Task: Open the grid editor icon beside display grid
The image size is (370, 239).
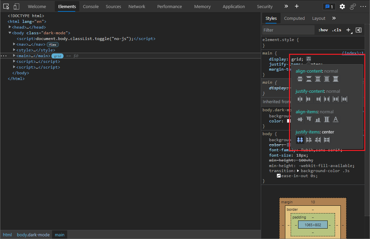Action: coord(309,58)
